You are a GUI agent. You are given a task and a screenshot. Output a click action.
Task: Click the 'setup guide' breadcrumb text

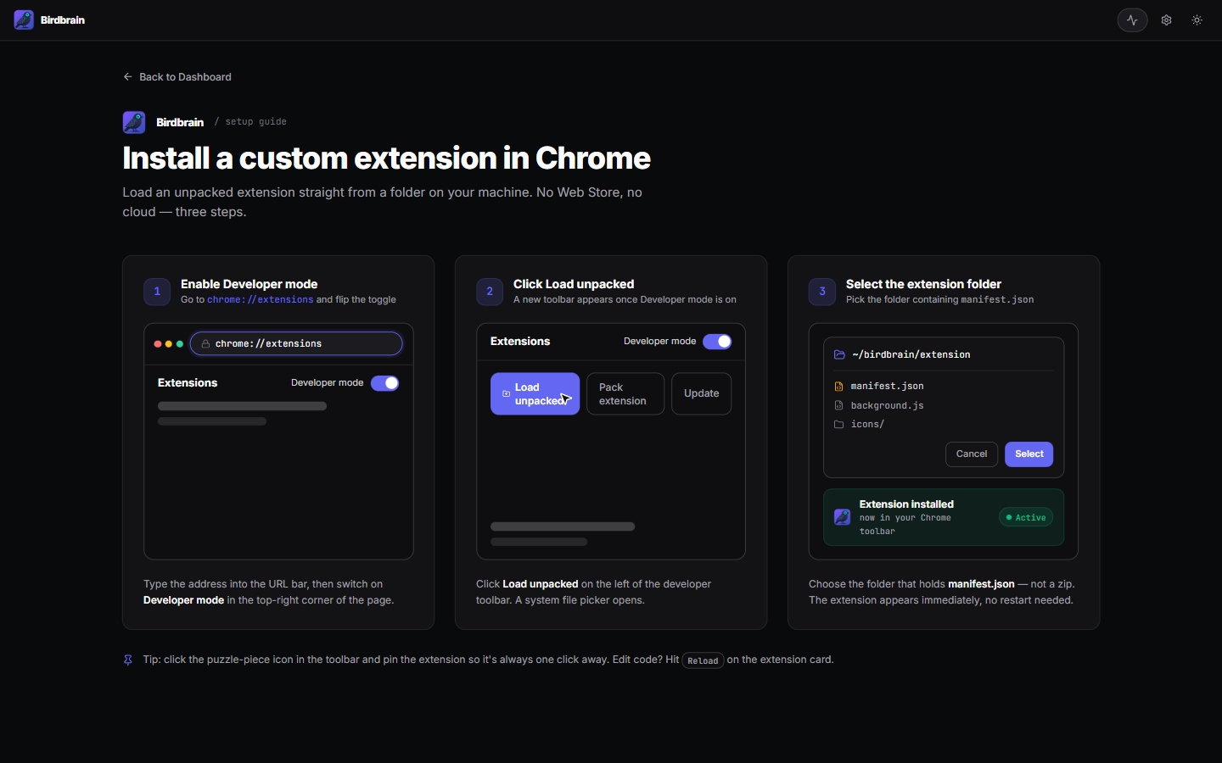click(x=255, y=122)
